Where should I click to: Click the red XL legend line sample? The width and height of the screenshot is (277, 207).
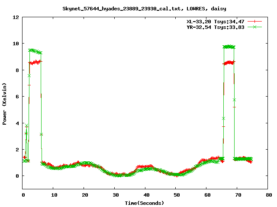[254, 22]
